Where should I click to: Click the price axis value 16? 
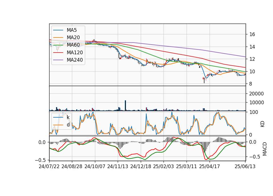pos(252,34)
